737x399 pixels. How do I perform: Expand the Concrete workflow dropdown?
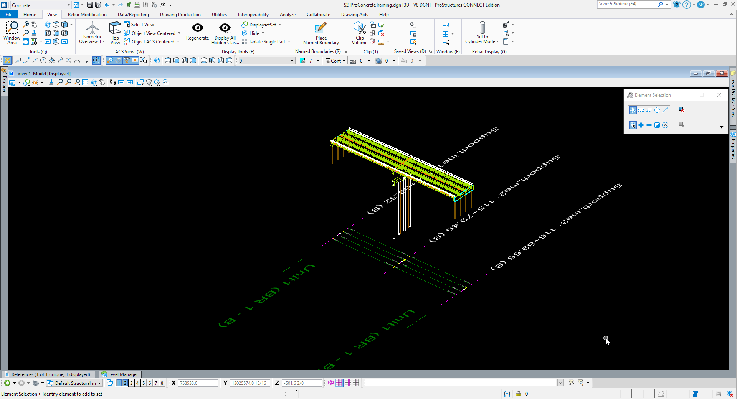pos(69,5)
